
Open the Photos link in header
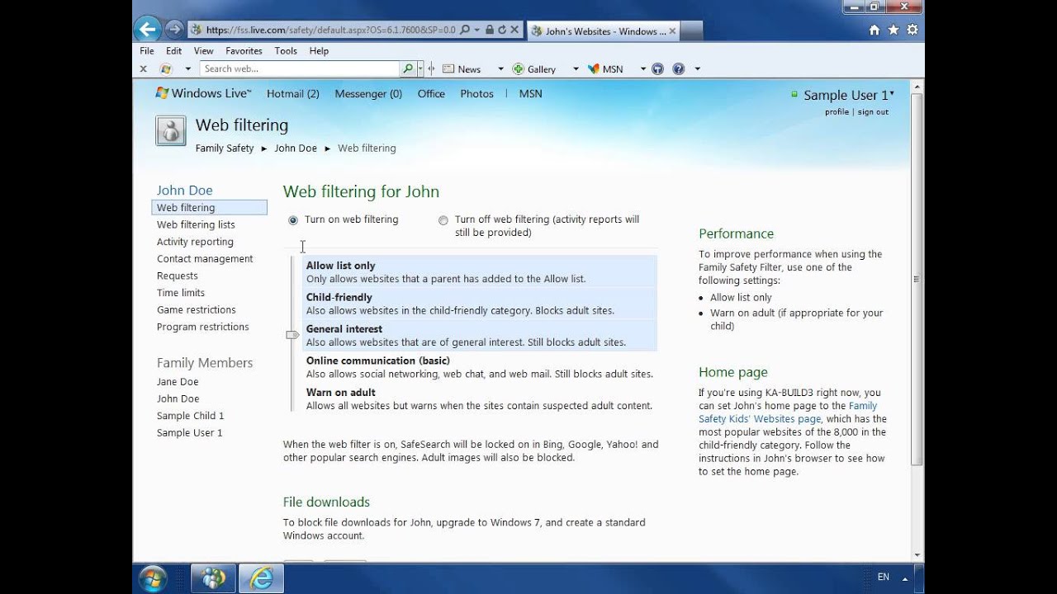tap(476, 94)
